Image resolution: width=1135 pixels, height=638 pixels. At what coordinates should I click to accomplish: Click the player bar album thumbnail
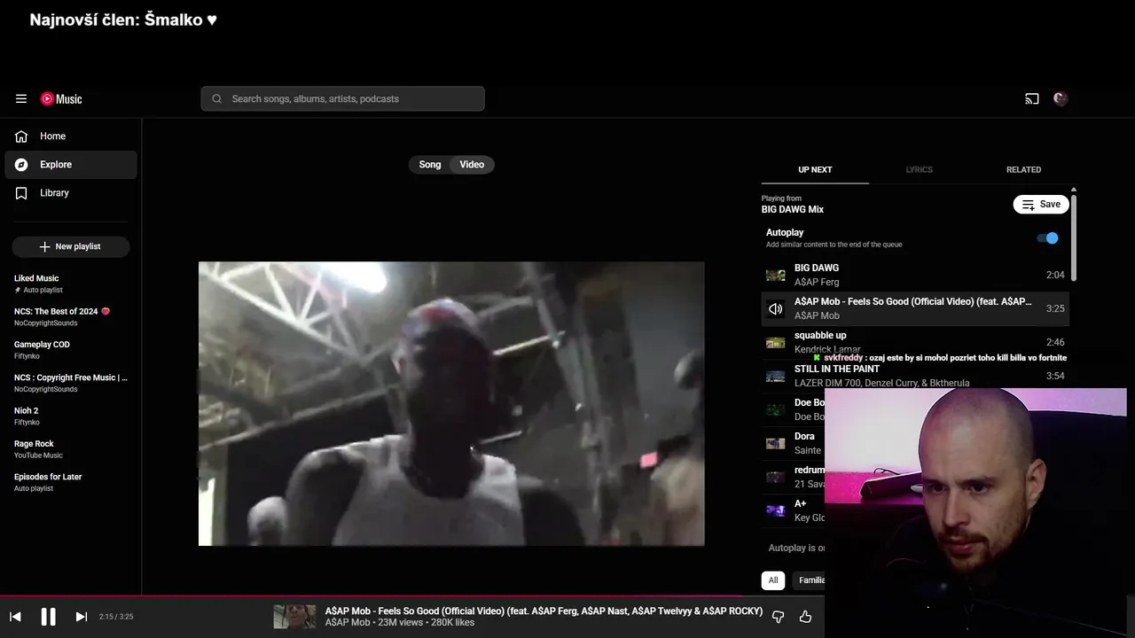tap(294, 617)
